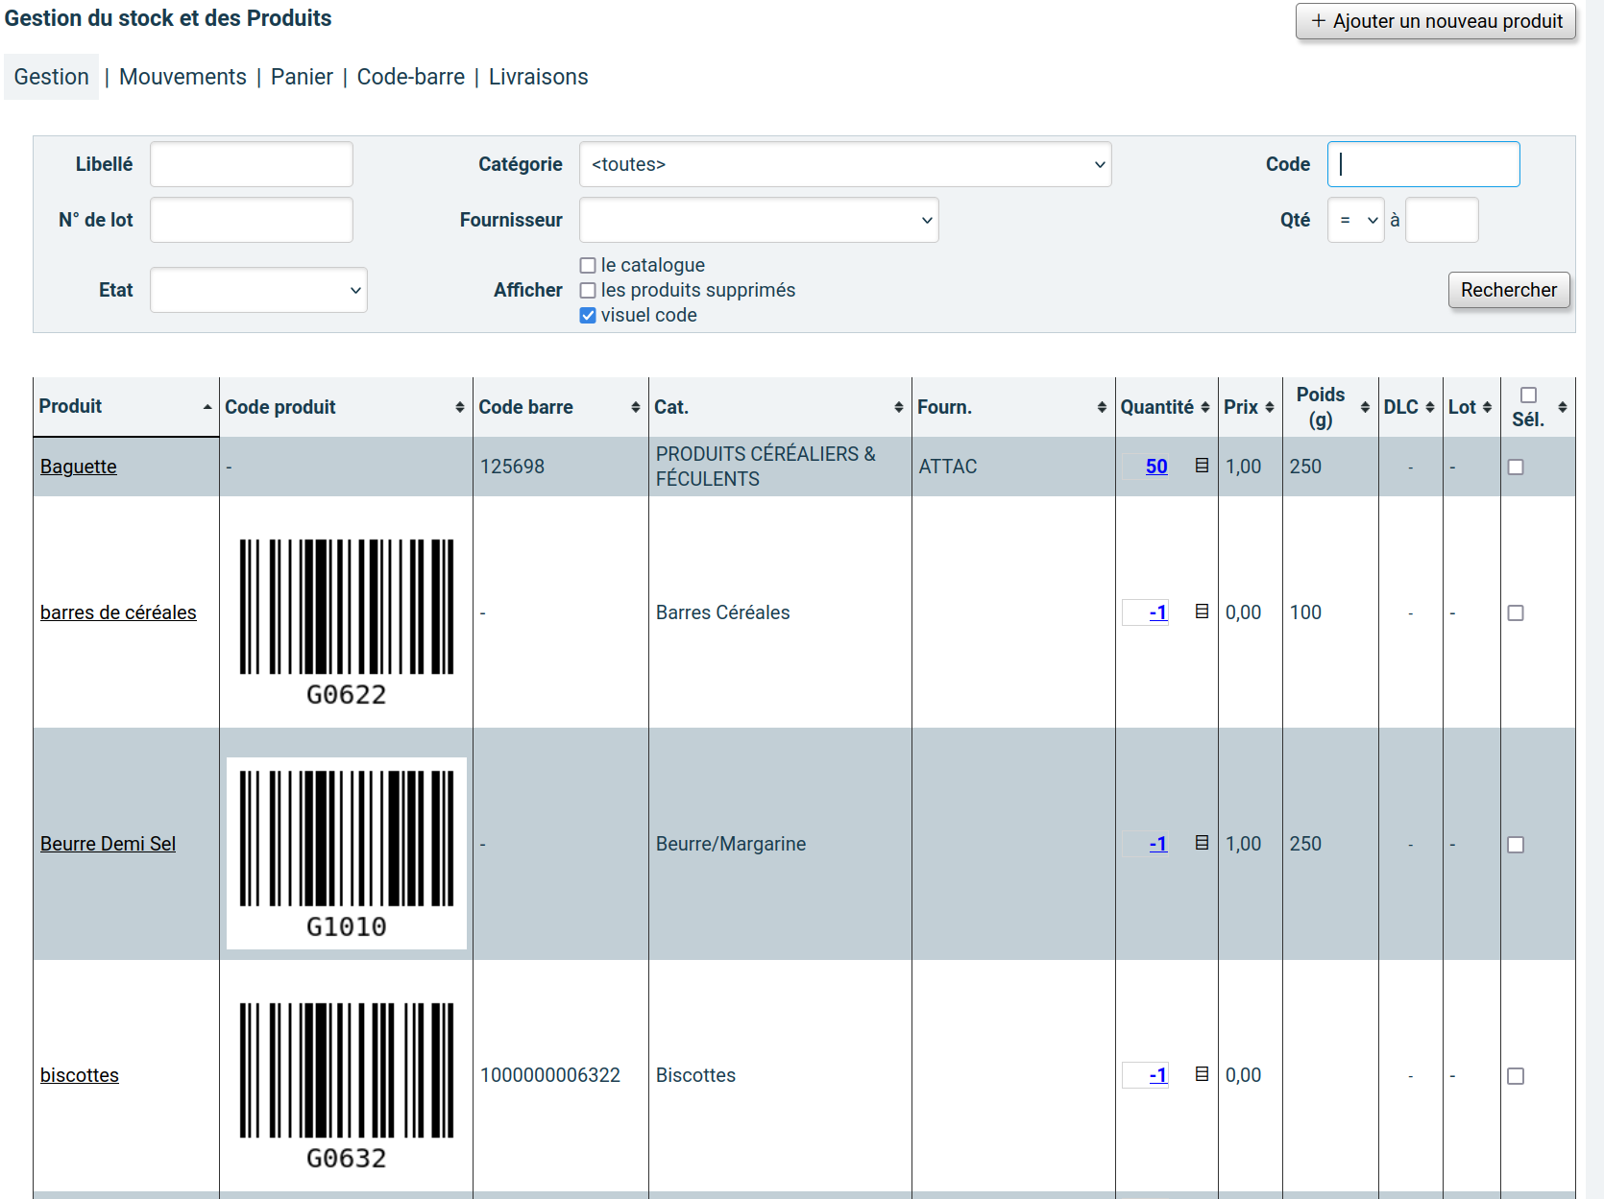This screenshot has width=1604, height=1199.
Task: Sort by the Code barre column arrows
Action: point(636,407)
